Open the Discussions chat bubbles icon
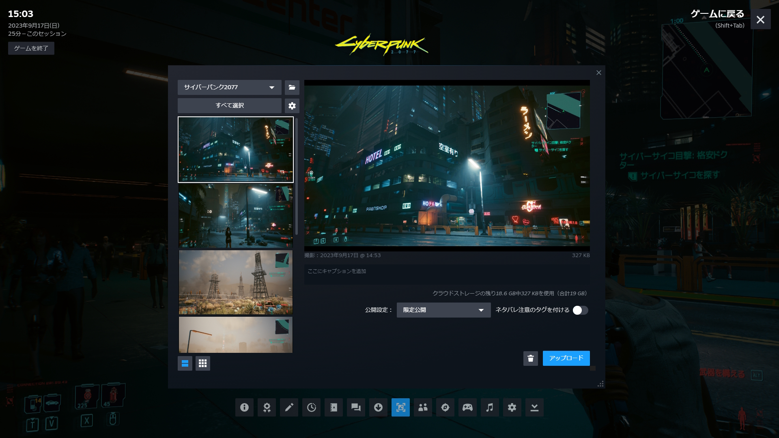This screenshot has height=438, width=779. 356,407
